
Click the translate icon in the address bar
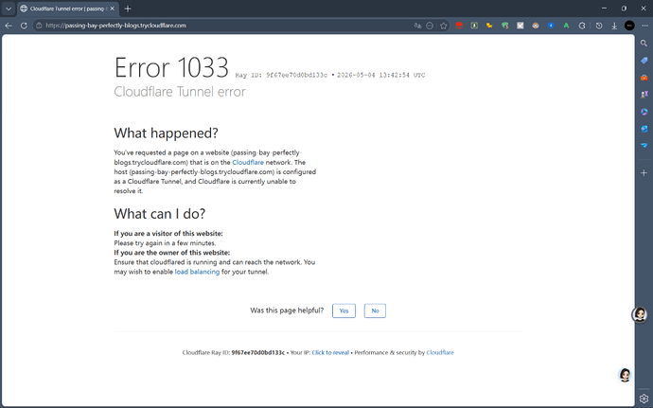tap(417, 26)
